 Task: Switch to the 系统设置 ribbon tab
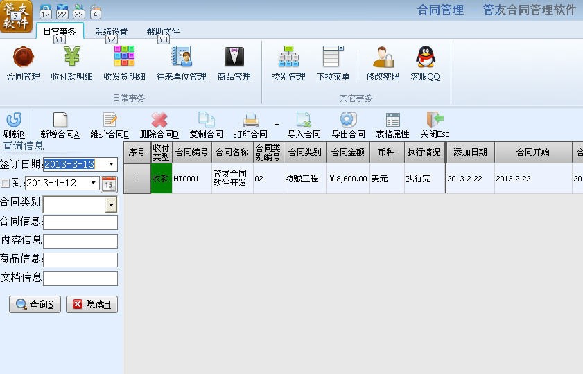point(112,31)
